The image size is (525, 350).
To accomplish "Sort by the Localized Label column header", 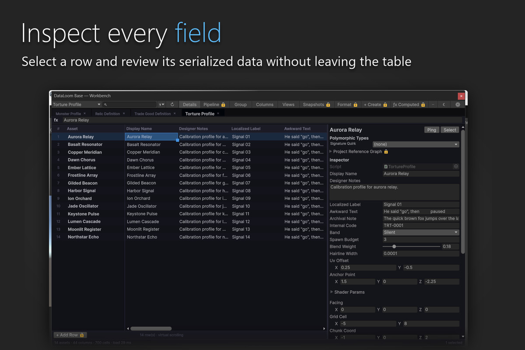I will pyautogui.click(x=246, y=129).
